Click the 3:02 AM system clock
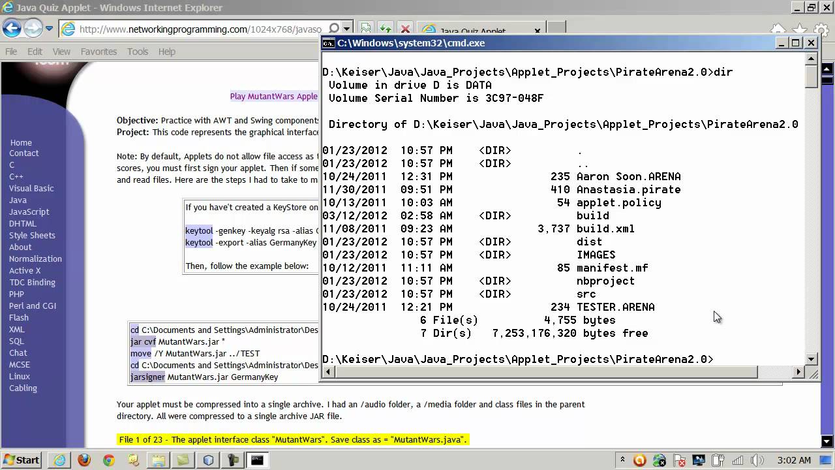The height and width of the screenshot is (470, 835). (x=794, y=460)
